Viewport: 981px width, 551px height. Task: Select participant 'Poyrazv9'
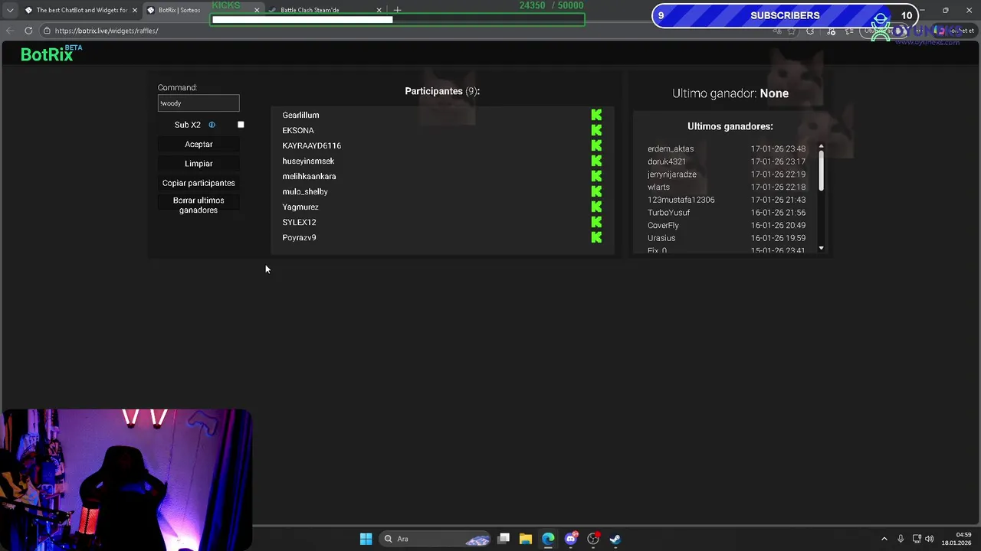point(299,237)
